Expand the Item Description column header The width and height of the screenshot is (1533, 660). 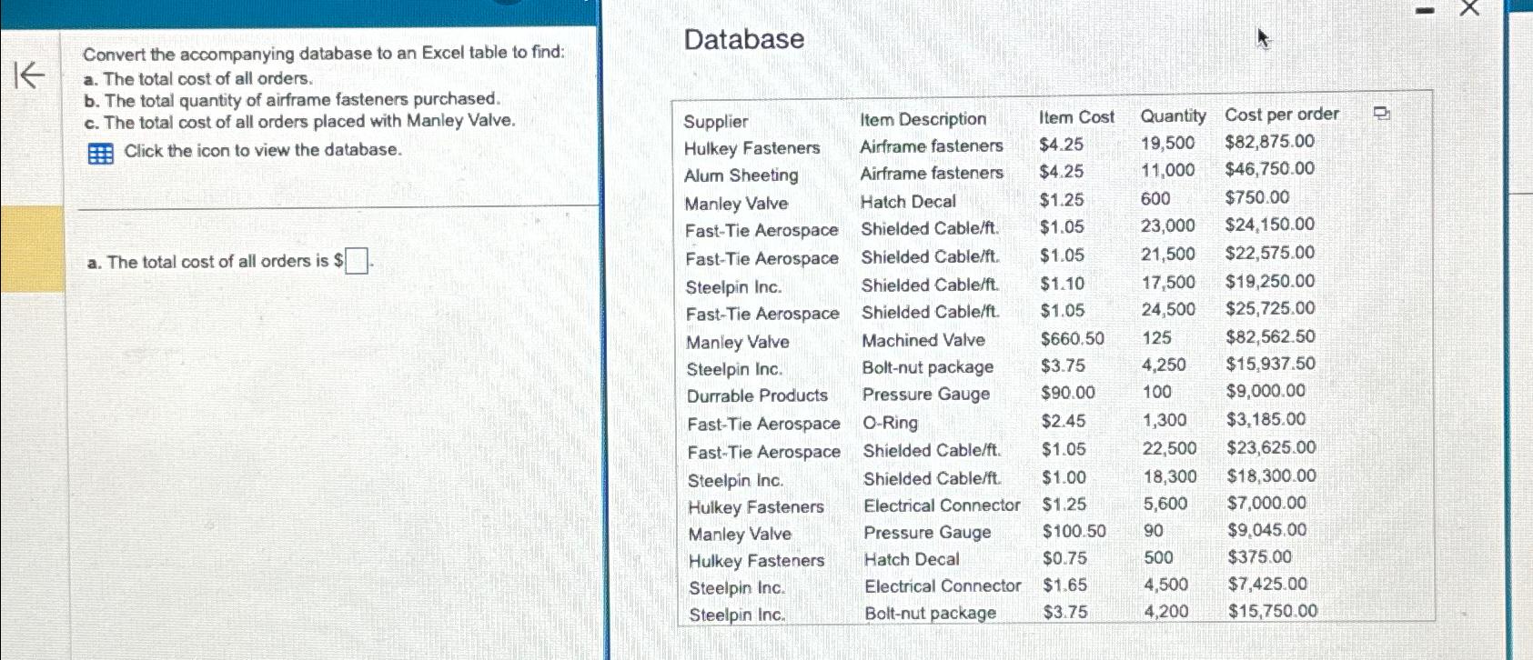tap(923, 119)
